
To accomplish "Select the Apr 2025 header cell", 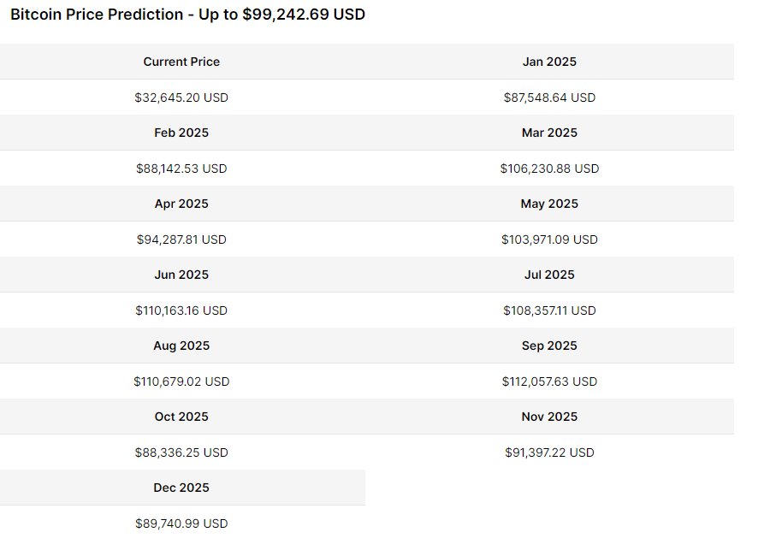I will point(181,204).
